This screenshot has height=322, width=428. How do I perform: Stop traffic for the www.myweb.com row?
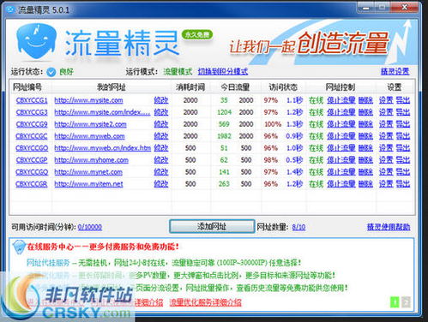click(341, 136)
